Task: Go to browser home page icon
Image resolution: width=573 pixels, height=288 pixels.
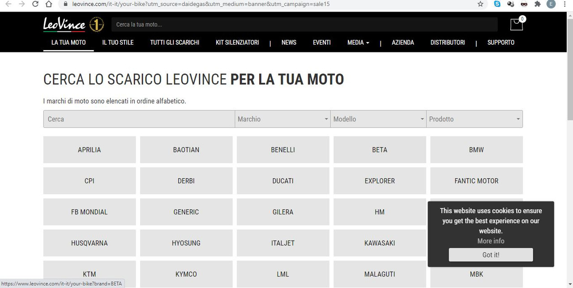Action: tap(49, 4)
